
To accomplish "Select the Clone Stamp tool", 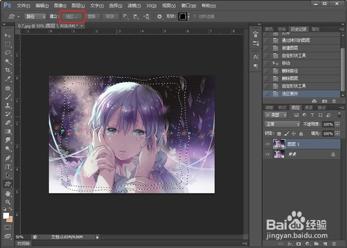I will [x=8, y=105].
